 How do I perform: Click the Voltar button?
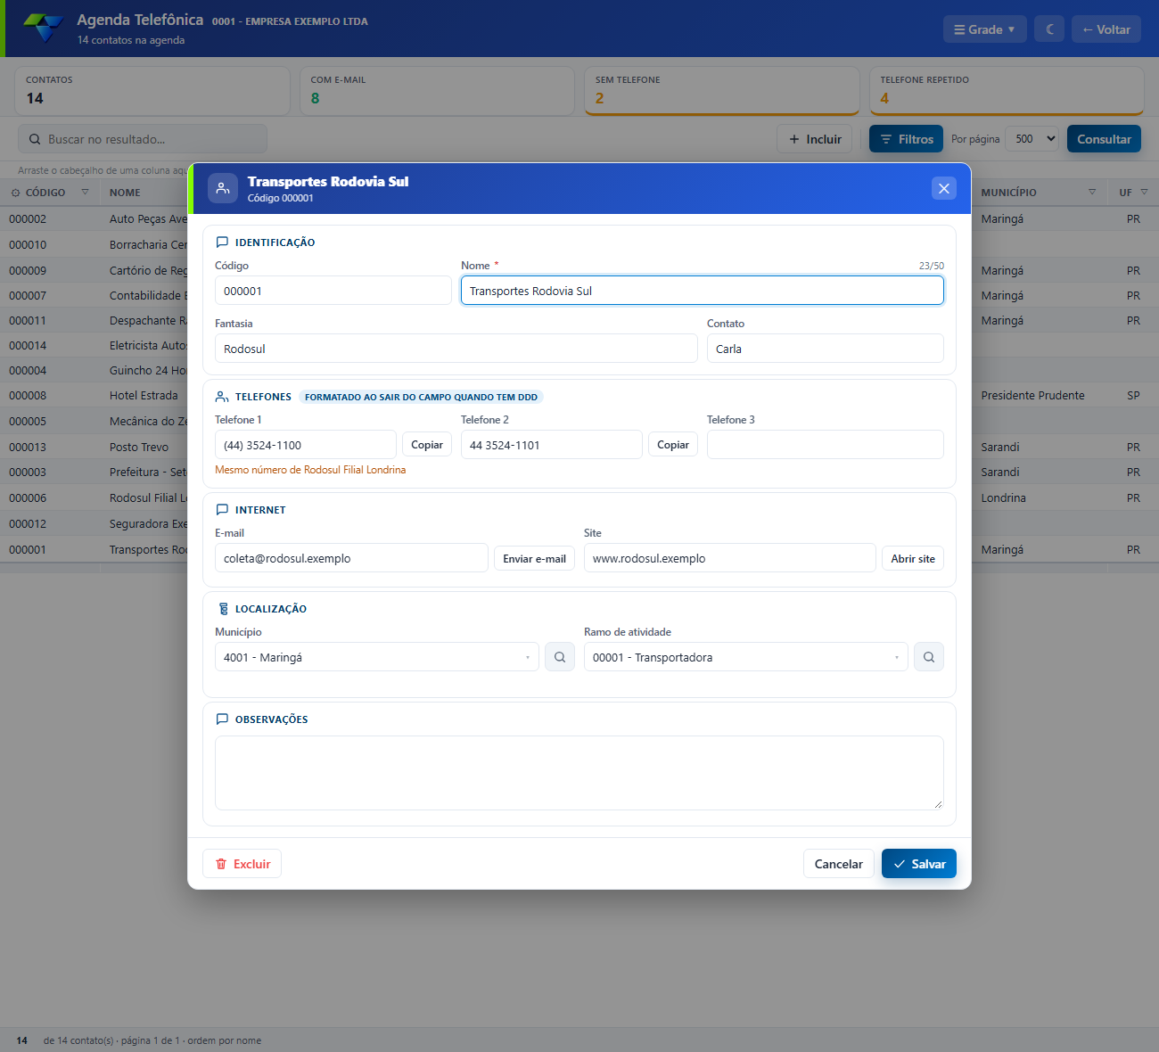tap(1106, 29)
